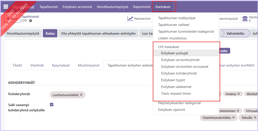Remove the Areena tag

point(239,94)
